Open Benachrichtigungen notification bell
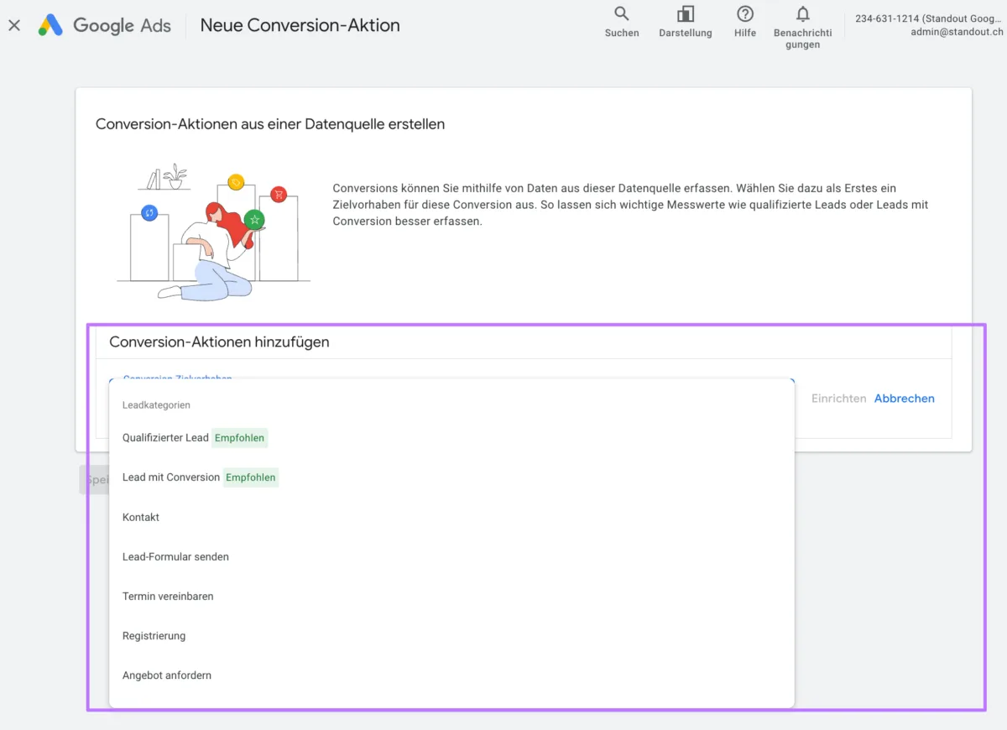1007x730 pixels. [802, 21]
